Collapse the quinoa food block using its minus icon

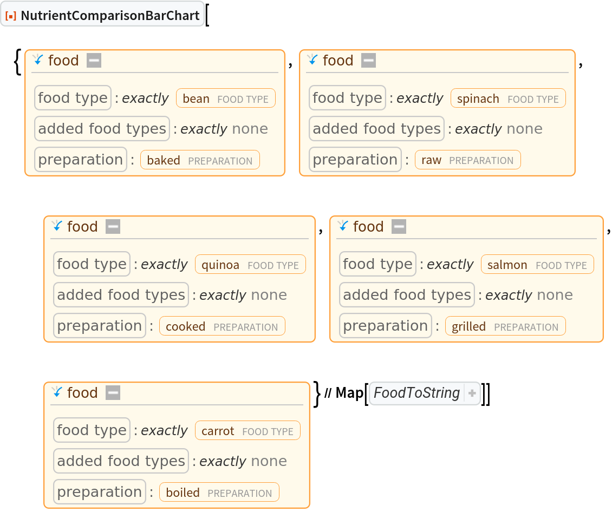113,226
